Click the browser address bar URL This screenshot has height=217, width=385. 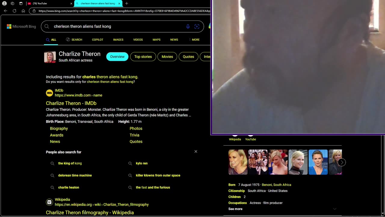coord(124,11)
